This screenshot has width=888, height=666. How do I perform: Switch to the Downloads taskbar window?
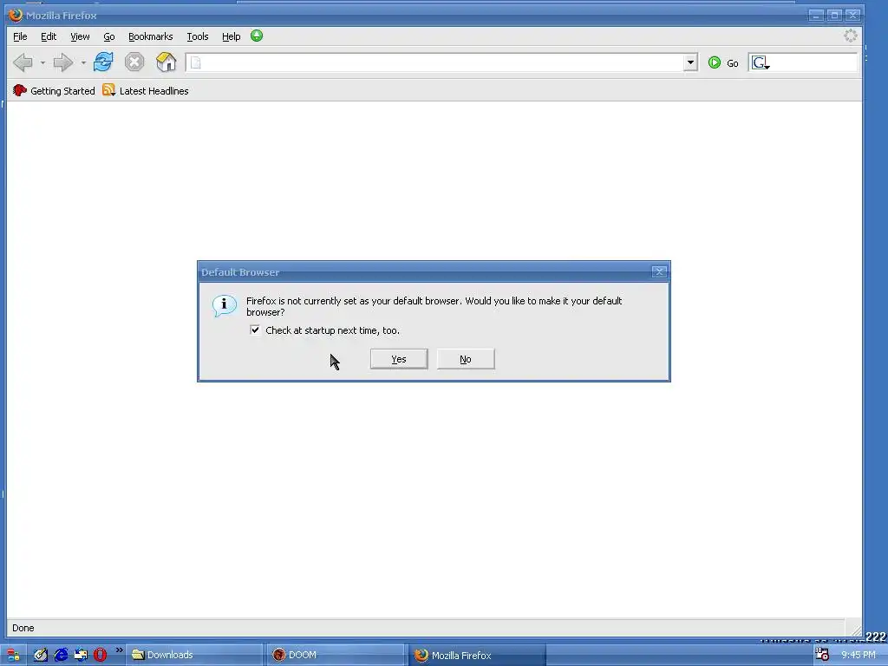194,655
